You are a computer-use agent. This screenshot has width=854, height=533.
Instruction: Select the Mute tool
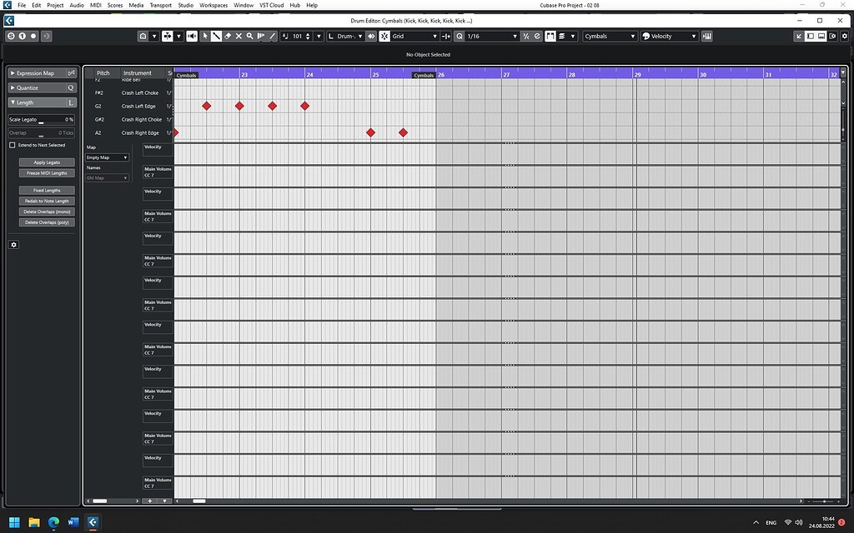click(238, 36)
